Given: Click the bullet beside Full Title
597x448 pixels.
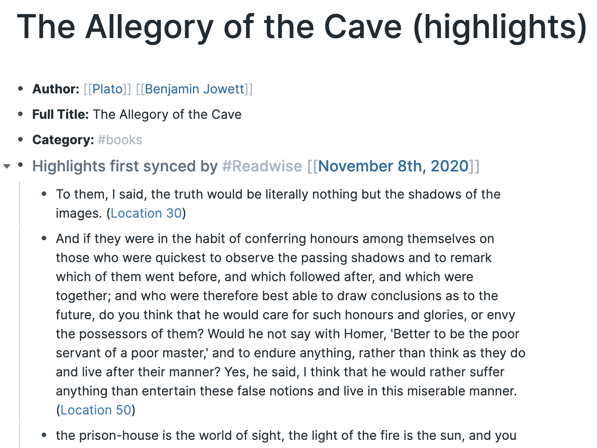Looking at the screenshot, I should (x=20, y=114).
